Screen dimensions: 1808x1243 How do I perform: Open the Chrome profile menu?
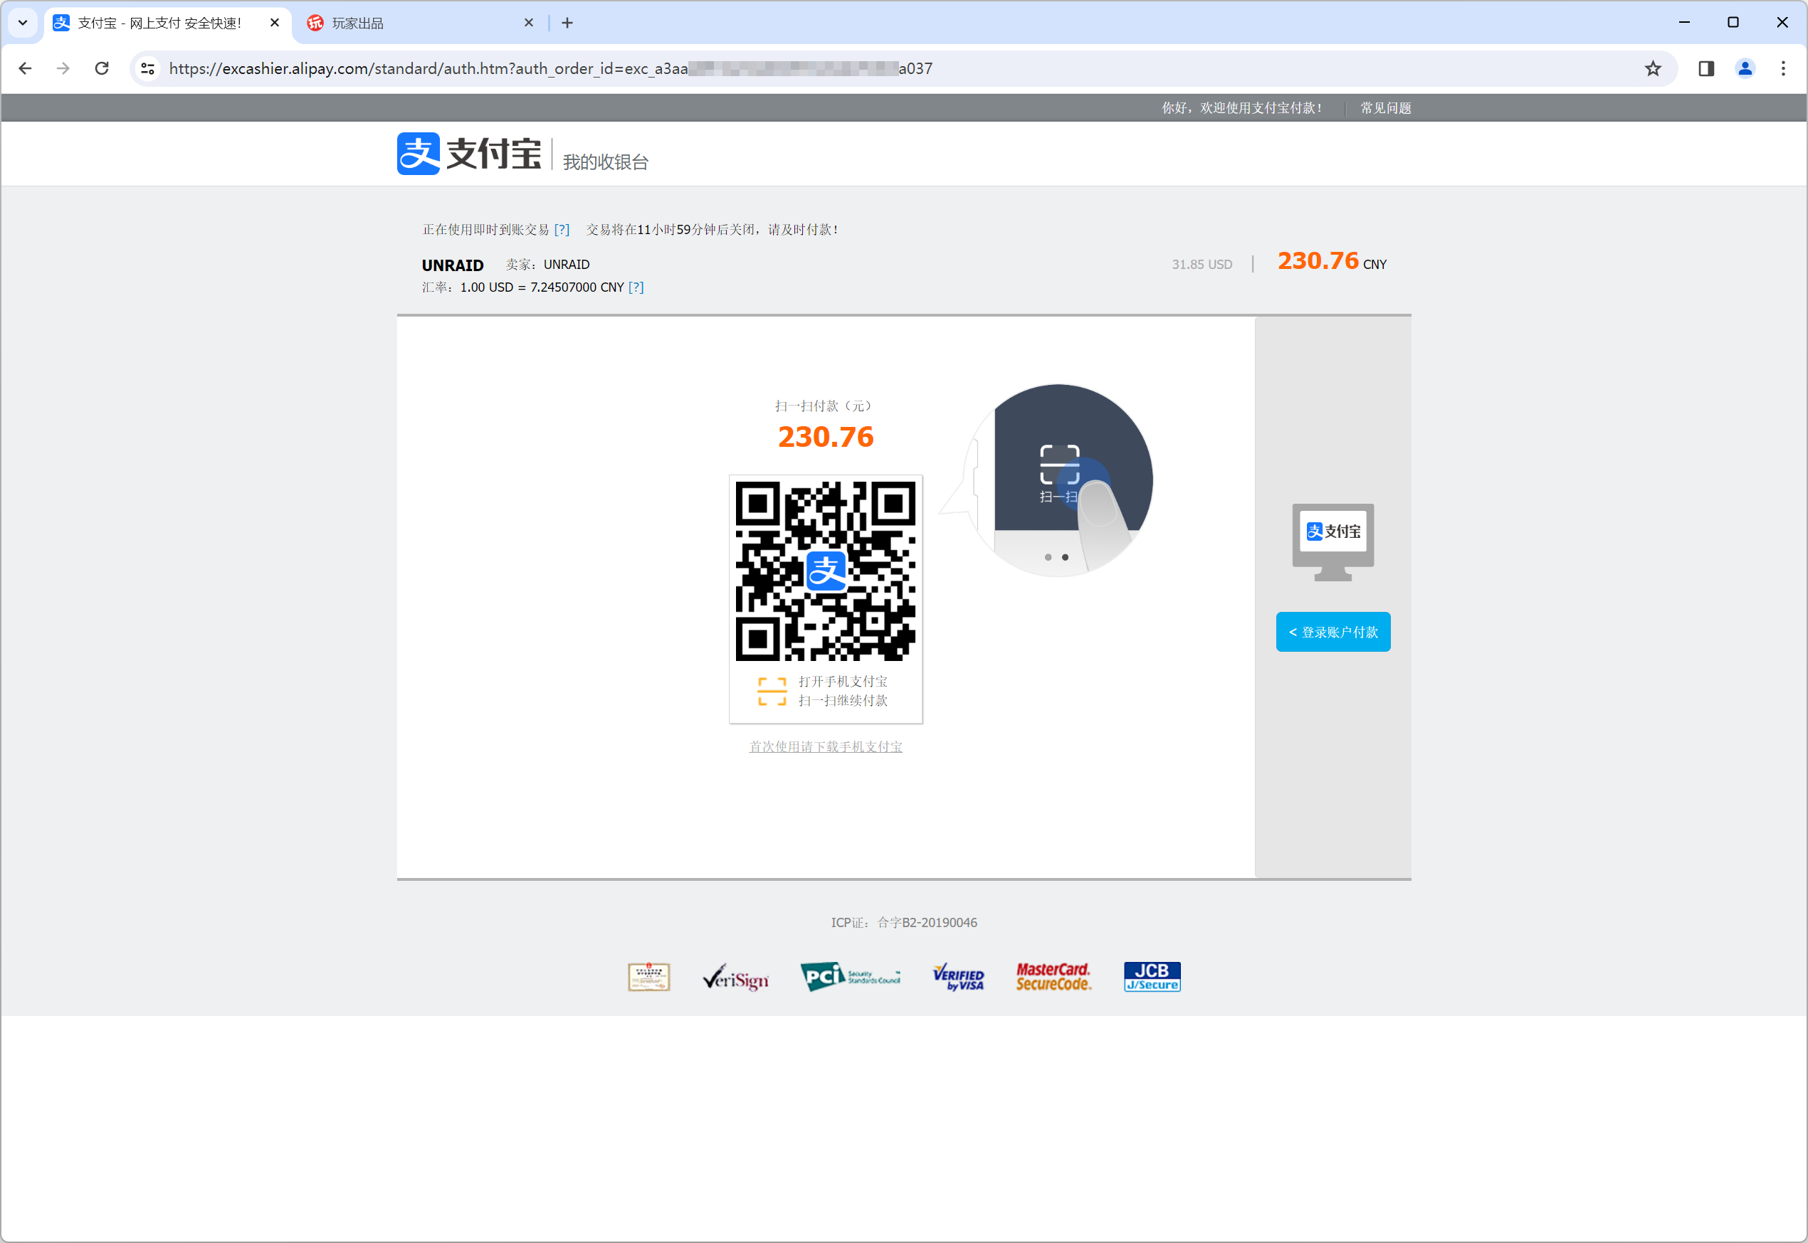click(x=1745, y=68)
